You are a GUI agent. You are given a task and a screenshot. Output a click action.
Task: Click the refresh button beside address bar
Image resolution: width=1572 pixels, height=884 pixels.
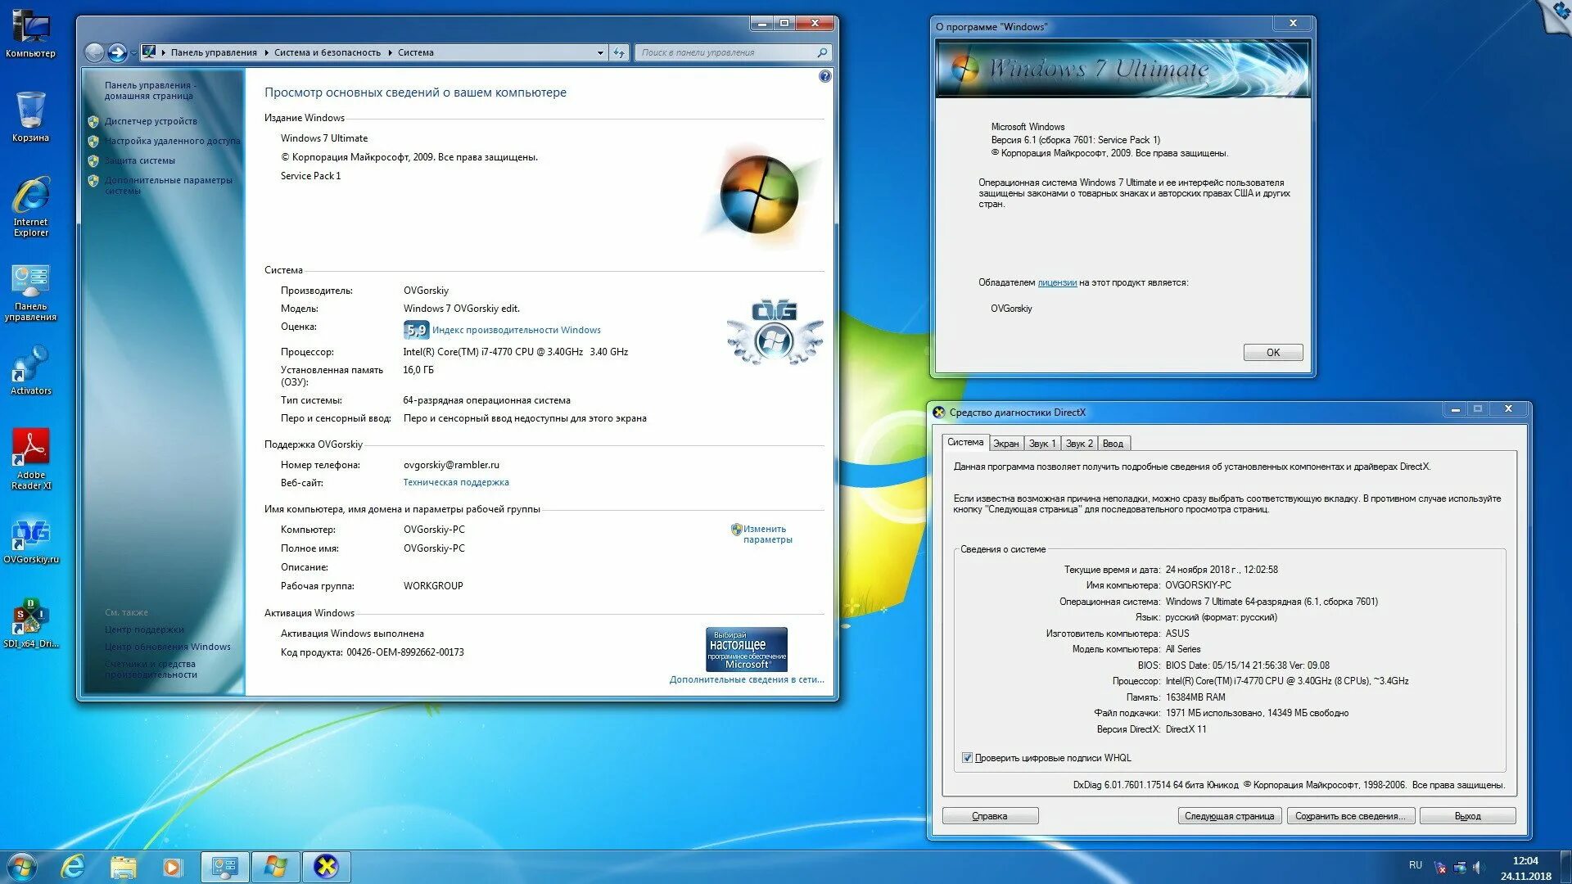coord(619,52)
